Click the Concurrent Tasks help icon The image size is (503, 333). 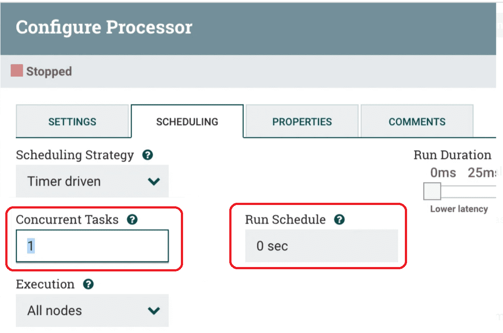[132, 220]
